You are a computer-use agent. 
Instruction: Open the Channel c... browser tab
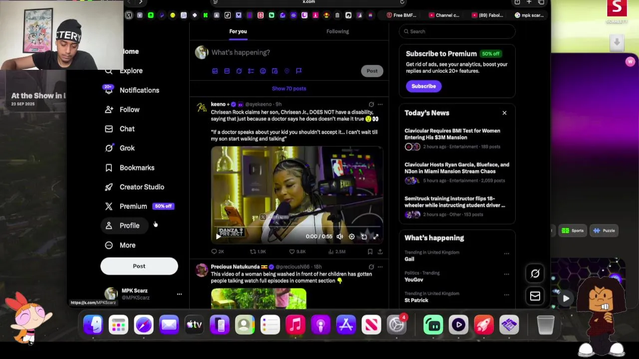[444, 15]
